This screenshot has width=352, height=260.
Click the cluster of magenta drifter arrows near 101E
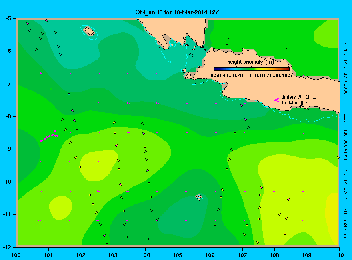[49, 136]
